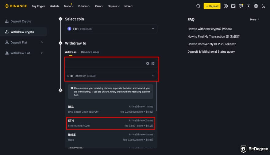
Task: Select BSC BNB Smart Chain (BEP20) network
Action: [x=110, y=109]
